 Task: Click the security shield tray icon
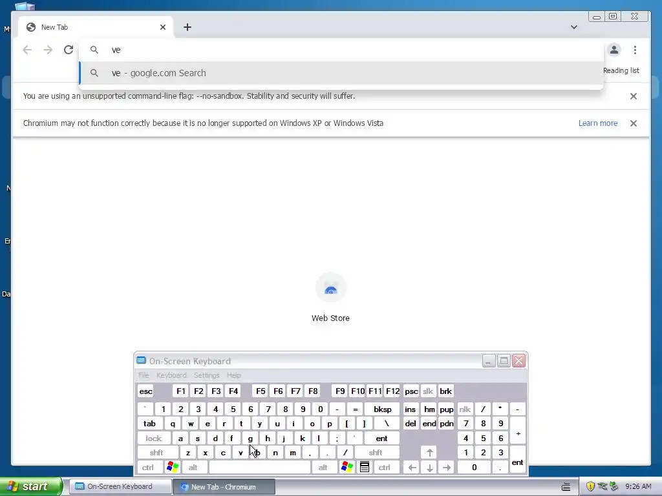point(590,486)
